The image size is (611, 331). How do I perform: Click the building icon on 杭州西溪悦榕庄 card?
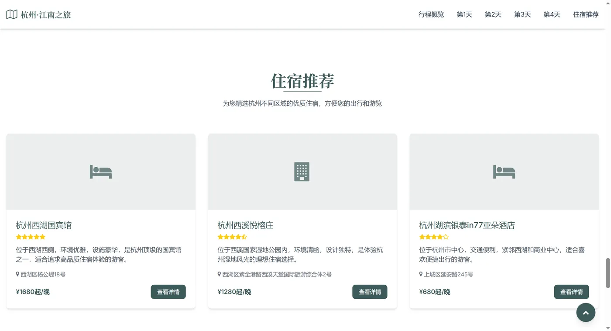pyautogui.click(x=302, y=171)
